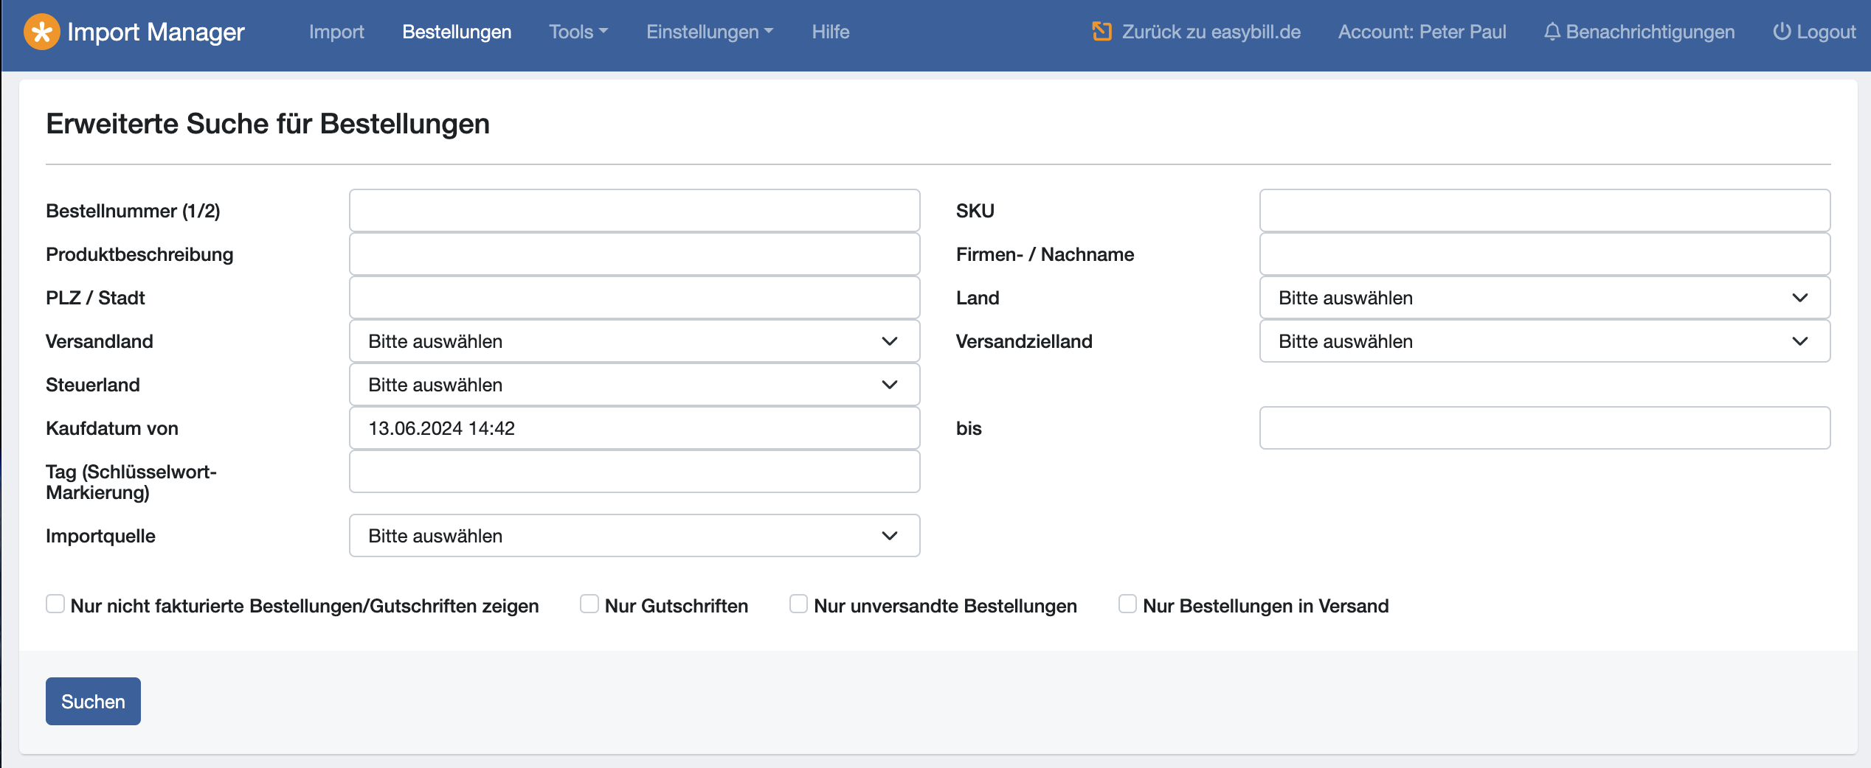
Task: Expand the Tools dropdown menu
Action: pos(578,32)
